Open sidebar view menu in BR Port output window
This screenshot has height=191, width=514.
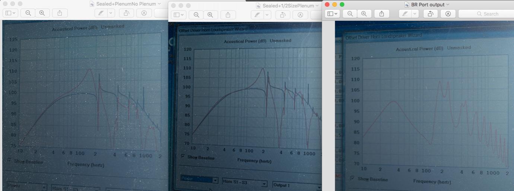332,14
